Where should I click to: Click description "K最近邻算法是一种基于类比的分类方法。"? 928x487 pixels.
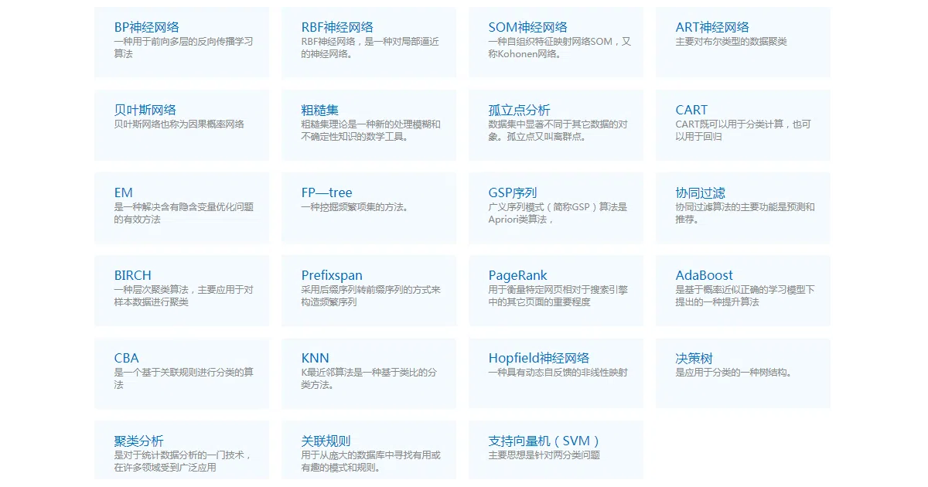tap(369, 379)
